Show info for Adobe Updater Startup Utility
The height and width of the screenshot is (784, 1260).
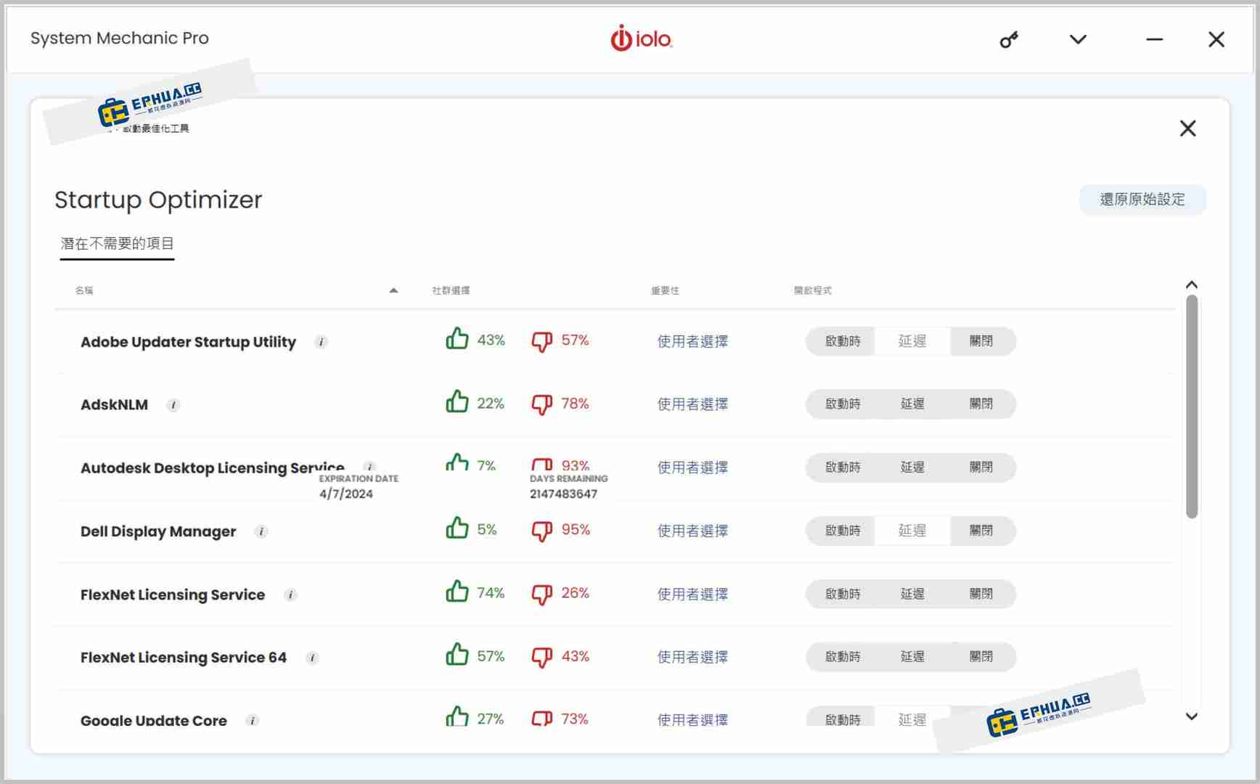pyautogui.click(x=321, y=342)
